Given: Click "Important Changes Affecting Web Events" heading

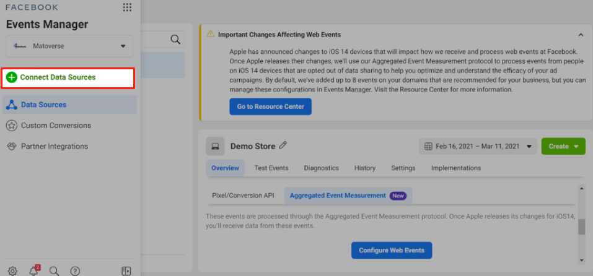Looking at the screenshot, I should [x=279, y=35].
